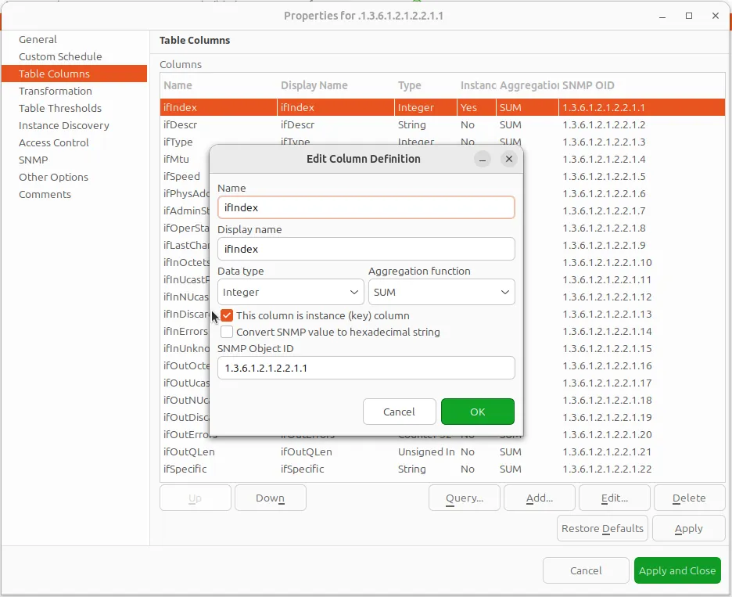The width and height of the screenshot is (732, 597).
Task: Switch to the Transformation section
Action: [55, 91]
